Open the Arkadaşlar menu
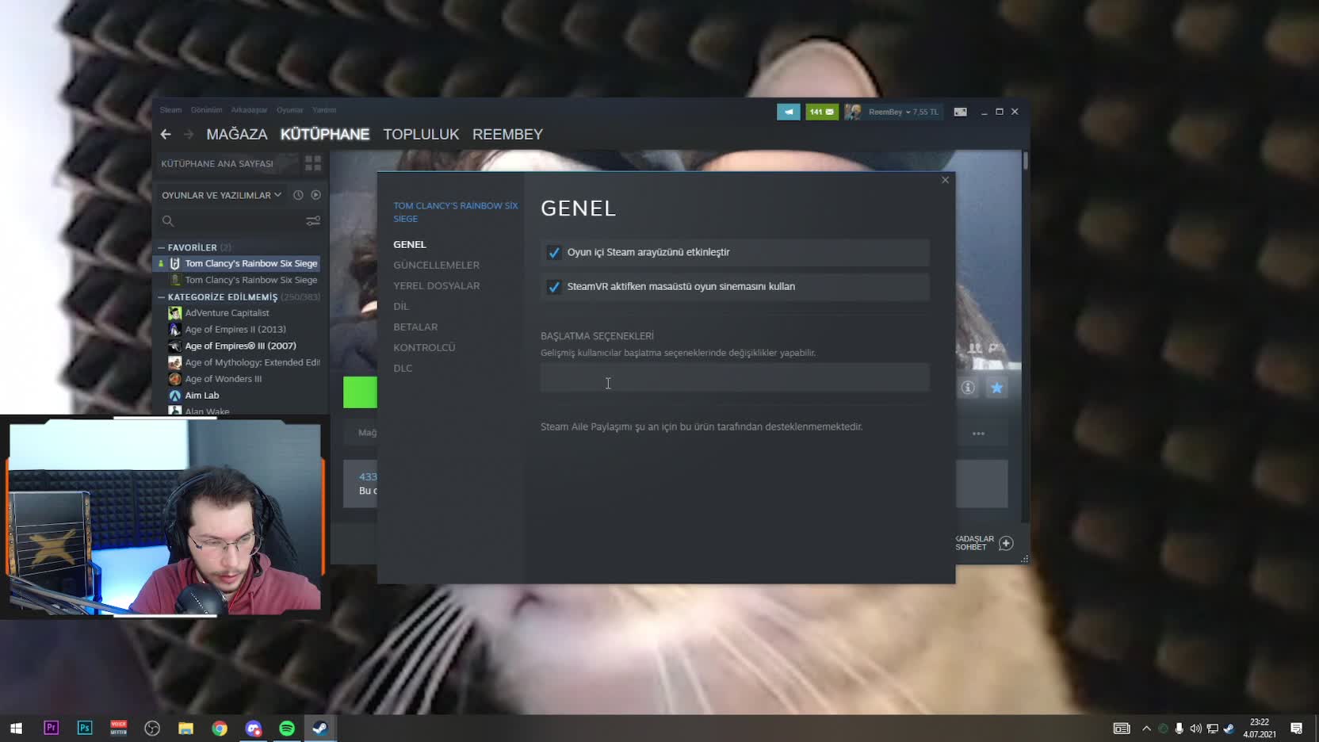This screenshot has height=742, width=1319. point(249,110)
